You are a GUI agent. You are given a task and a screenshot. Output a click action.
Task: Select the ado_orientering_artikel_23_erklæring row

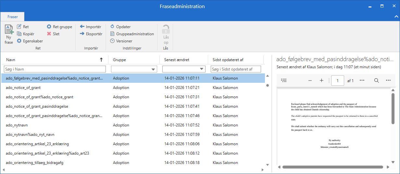coord(133,144)
